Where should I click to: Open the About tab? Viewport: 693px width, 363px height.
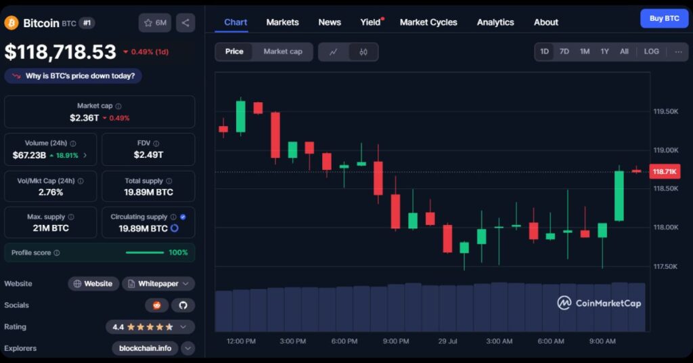(x=546, y=22)
